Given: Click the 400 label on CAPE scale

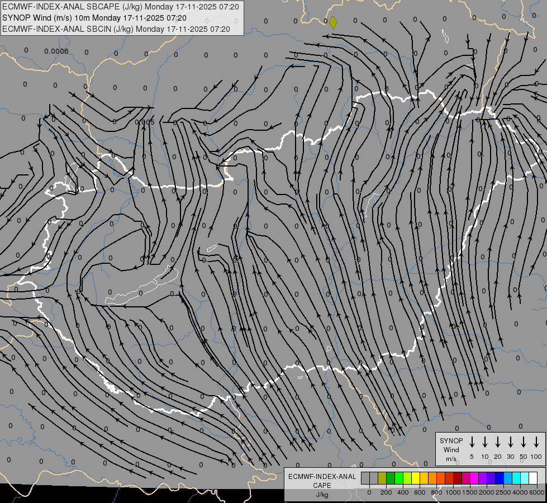Looking at the screenshot, I should (x=403, y=492).
